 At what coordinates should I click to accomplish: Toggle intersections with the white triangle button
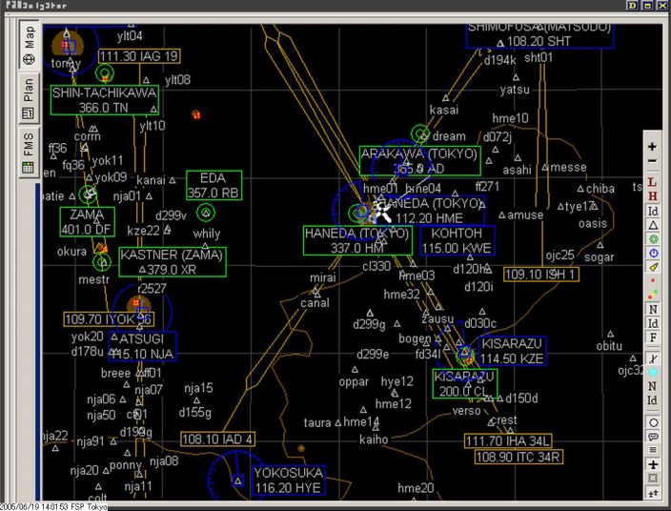(x=653, y=225)
